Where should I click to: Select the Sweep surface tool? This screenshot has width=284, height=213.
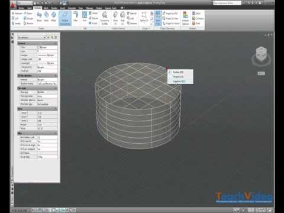coord(16,23)
